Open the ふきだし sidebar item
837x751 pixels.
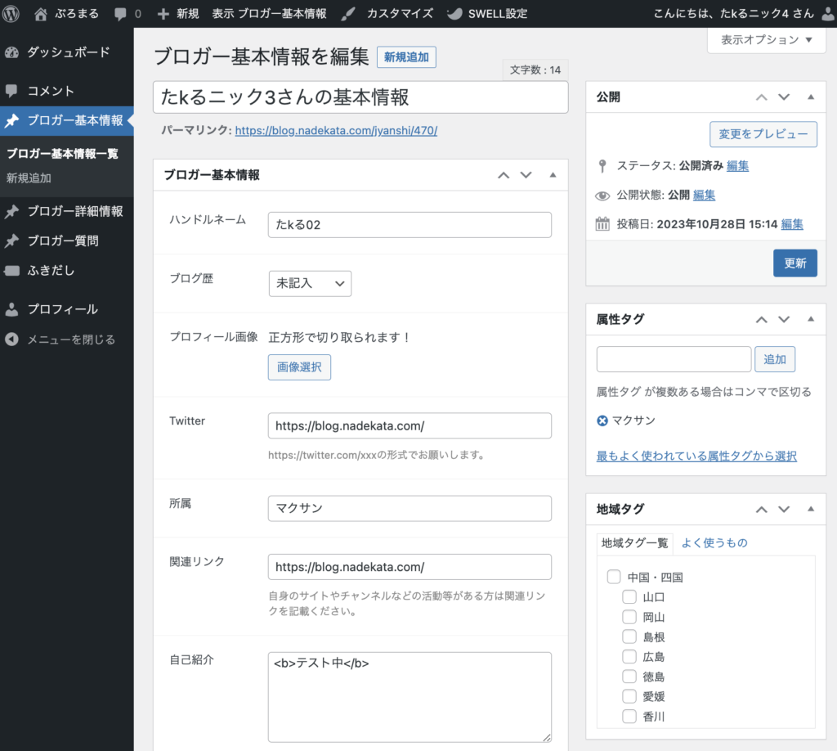point(51,270)
